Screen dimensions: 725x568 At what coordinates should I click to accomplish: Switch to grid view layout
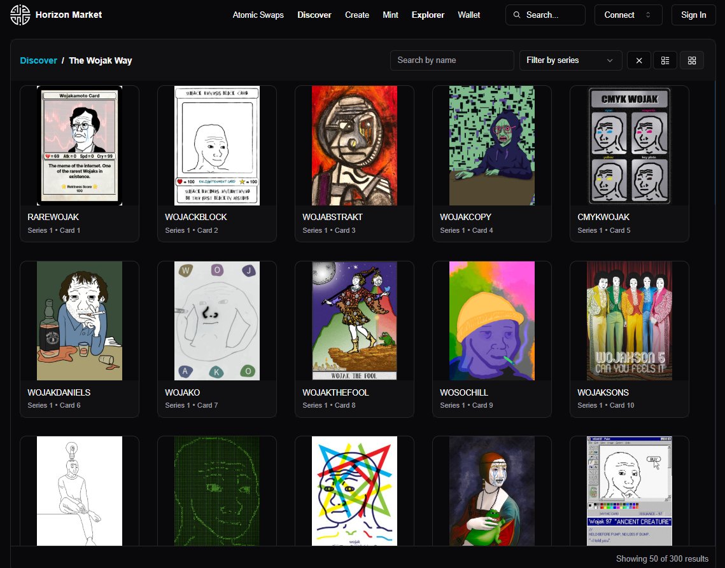(x=692, y=60)
